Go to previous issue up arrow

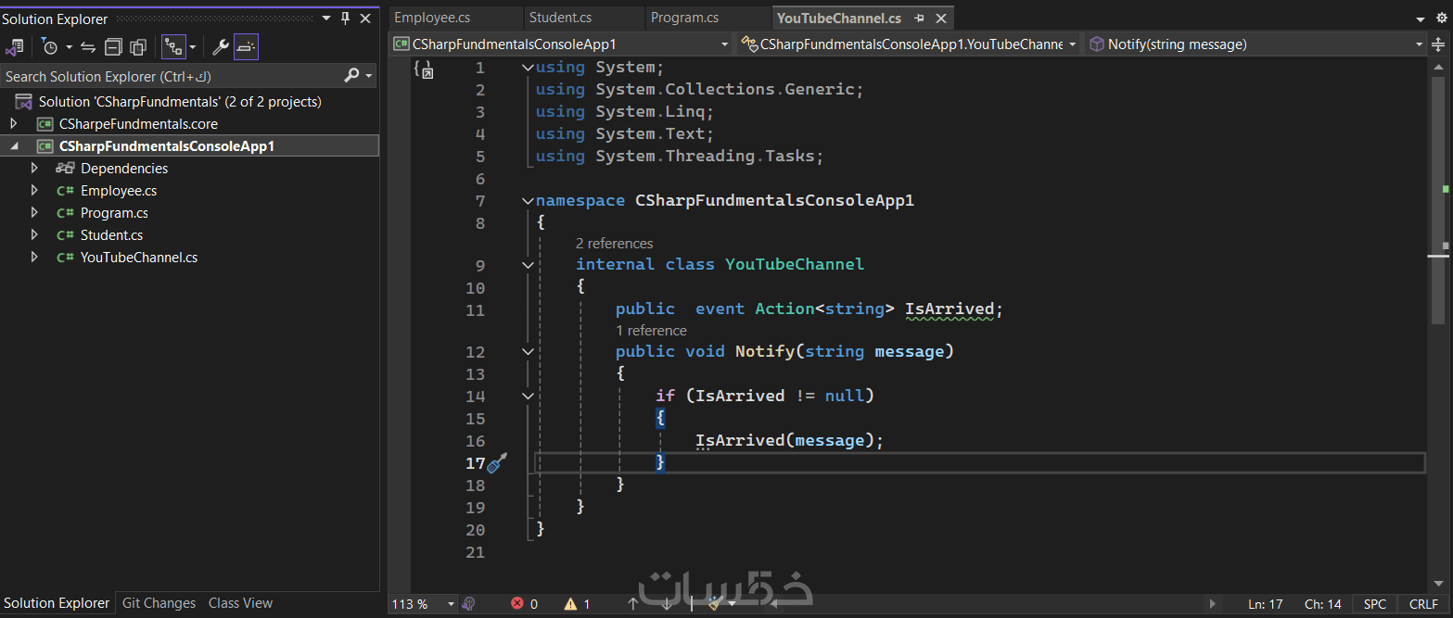632,604
